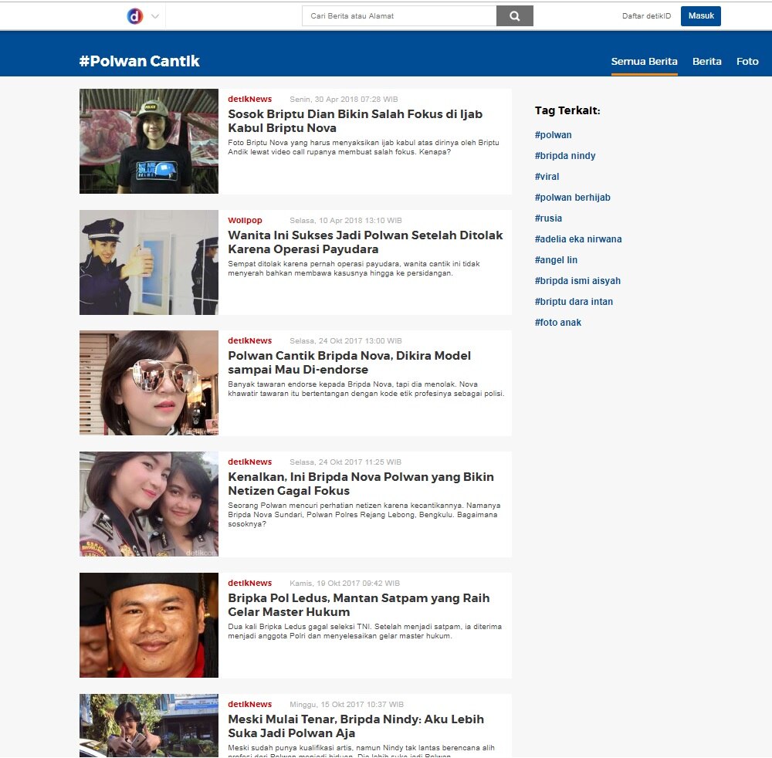Open the article about Briptu Dian ijab kabul
The width and height of the screenshot is (772, 758).
(354, 121)
